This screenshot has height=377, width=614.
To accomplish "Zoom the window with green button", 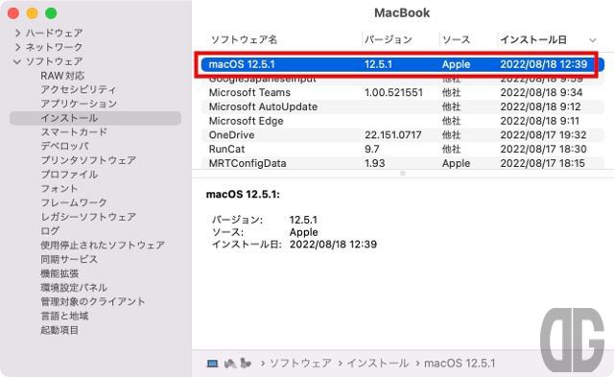I will tap(51, 13).
